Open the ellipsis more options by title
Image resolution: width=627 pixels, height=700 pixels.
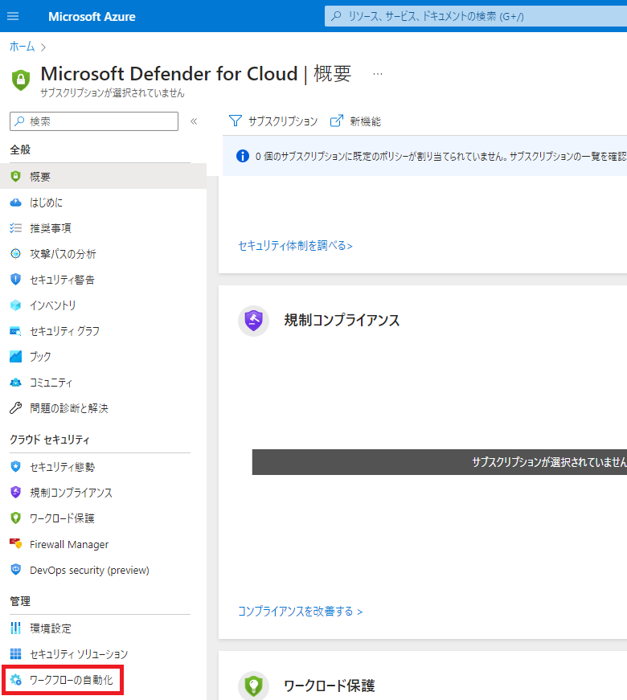coord(378,74)
